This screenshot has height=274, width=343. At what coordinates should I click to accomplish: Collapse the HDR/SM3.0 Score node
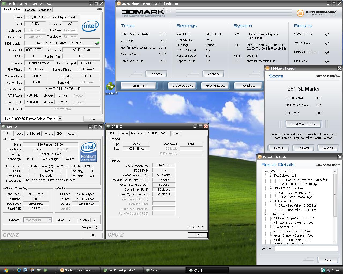[271, 188]
